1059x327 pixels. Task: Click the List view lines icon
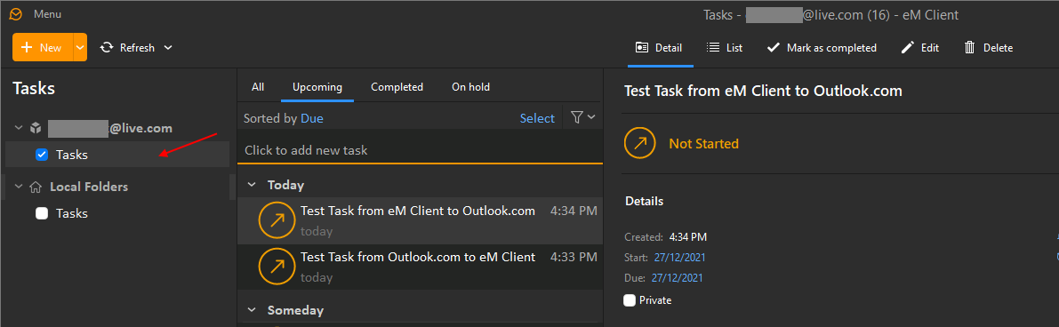pos(712,47)
